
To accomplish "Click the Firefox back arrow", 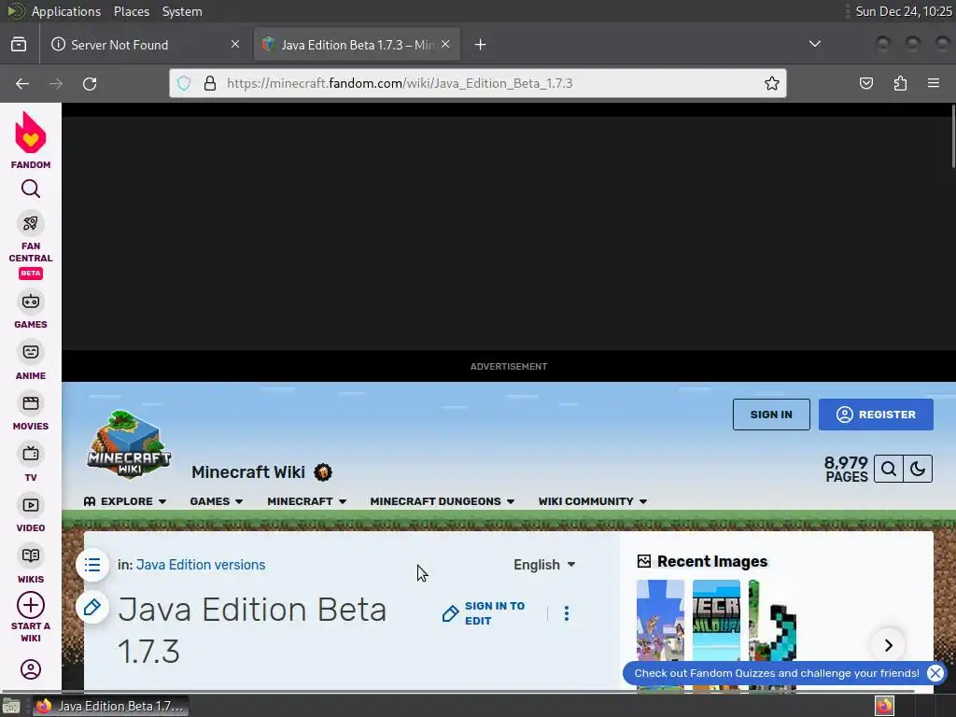I will tap(22, 83).
